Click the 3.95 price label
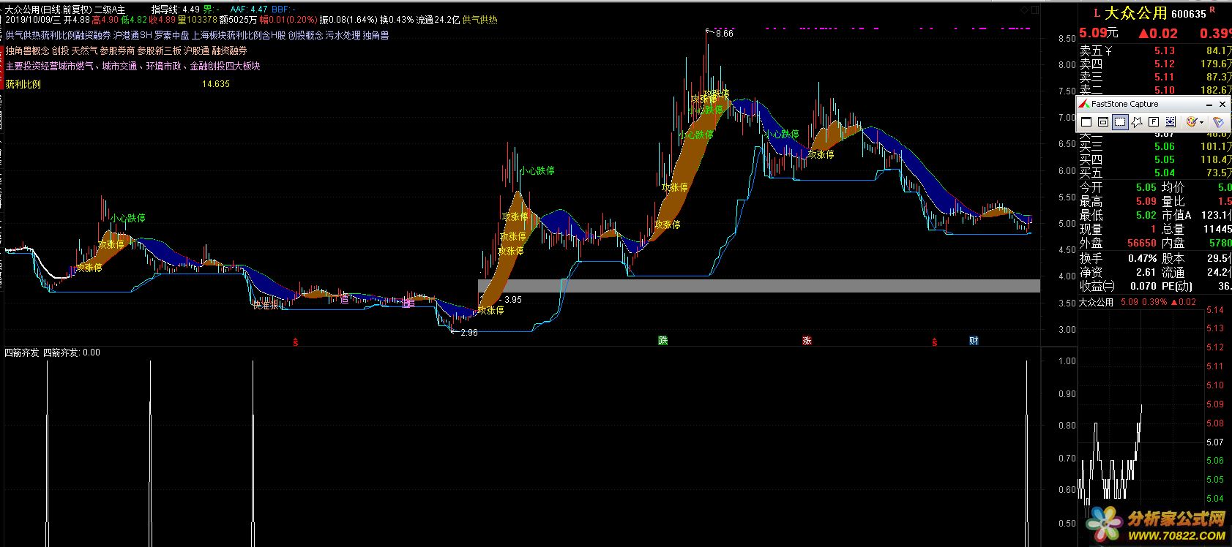This screenshot has width=1232, height=547. pos(512,300)
